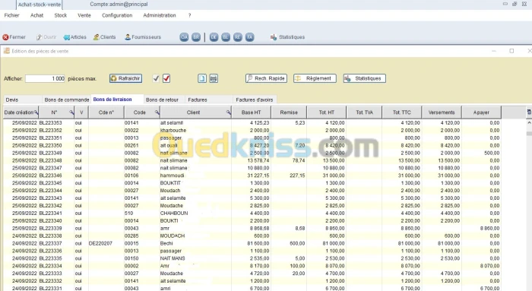
Task: Select row BL223334
Action: pyautogui.click(x=252, y=266)
